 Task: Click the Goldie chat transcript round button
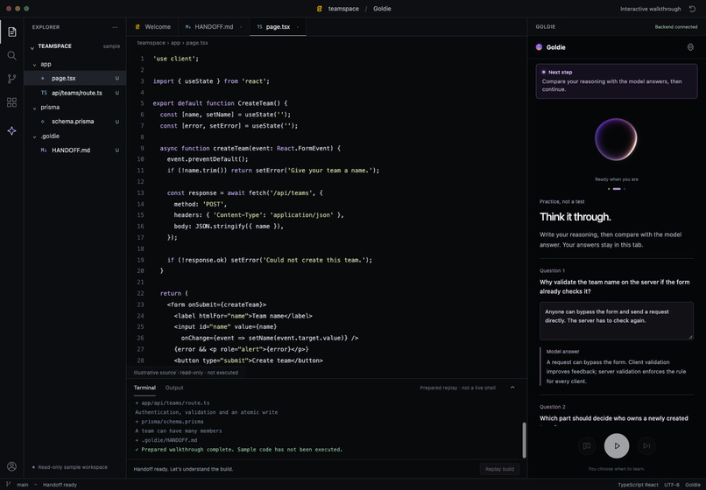(x=587, y=446)
